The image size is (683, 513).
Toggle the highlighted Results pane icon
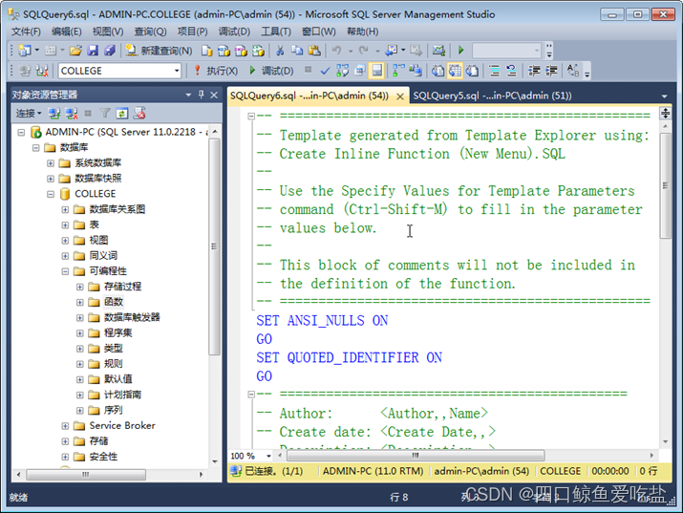coord(376,71)
